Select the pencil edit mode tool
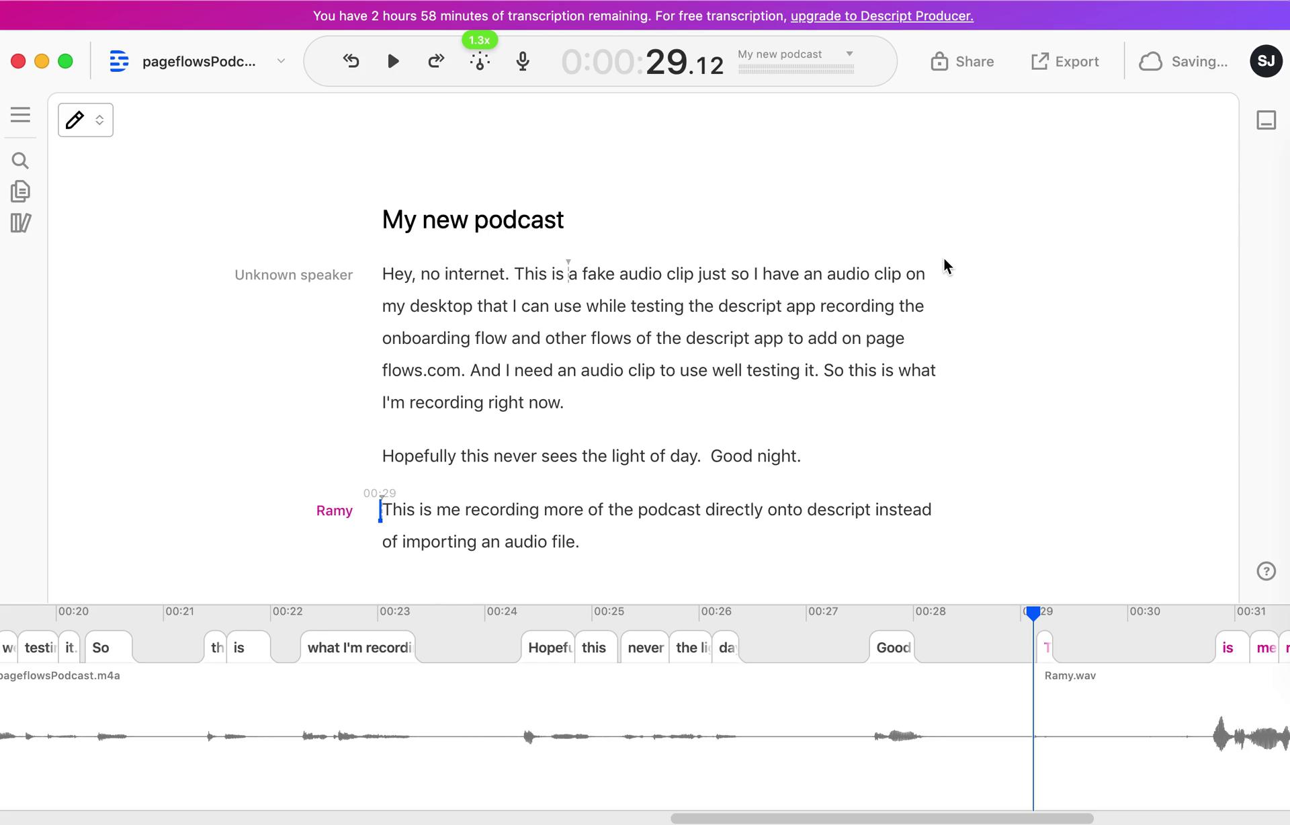 (x=75, y=120)
